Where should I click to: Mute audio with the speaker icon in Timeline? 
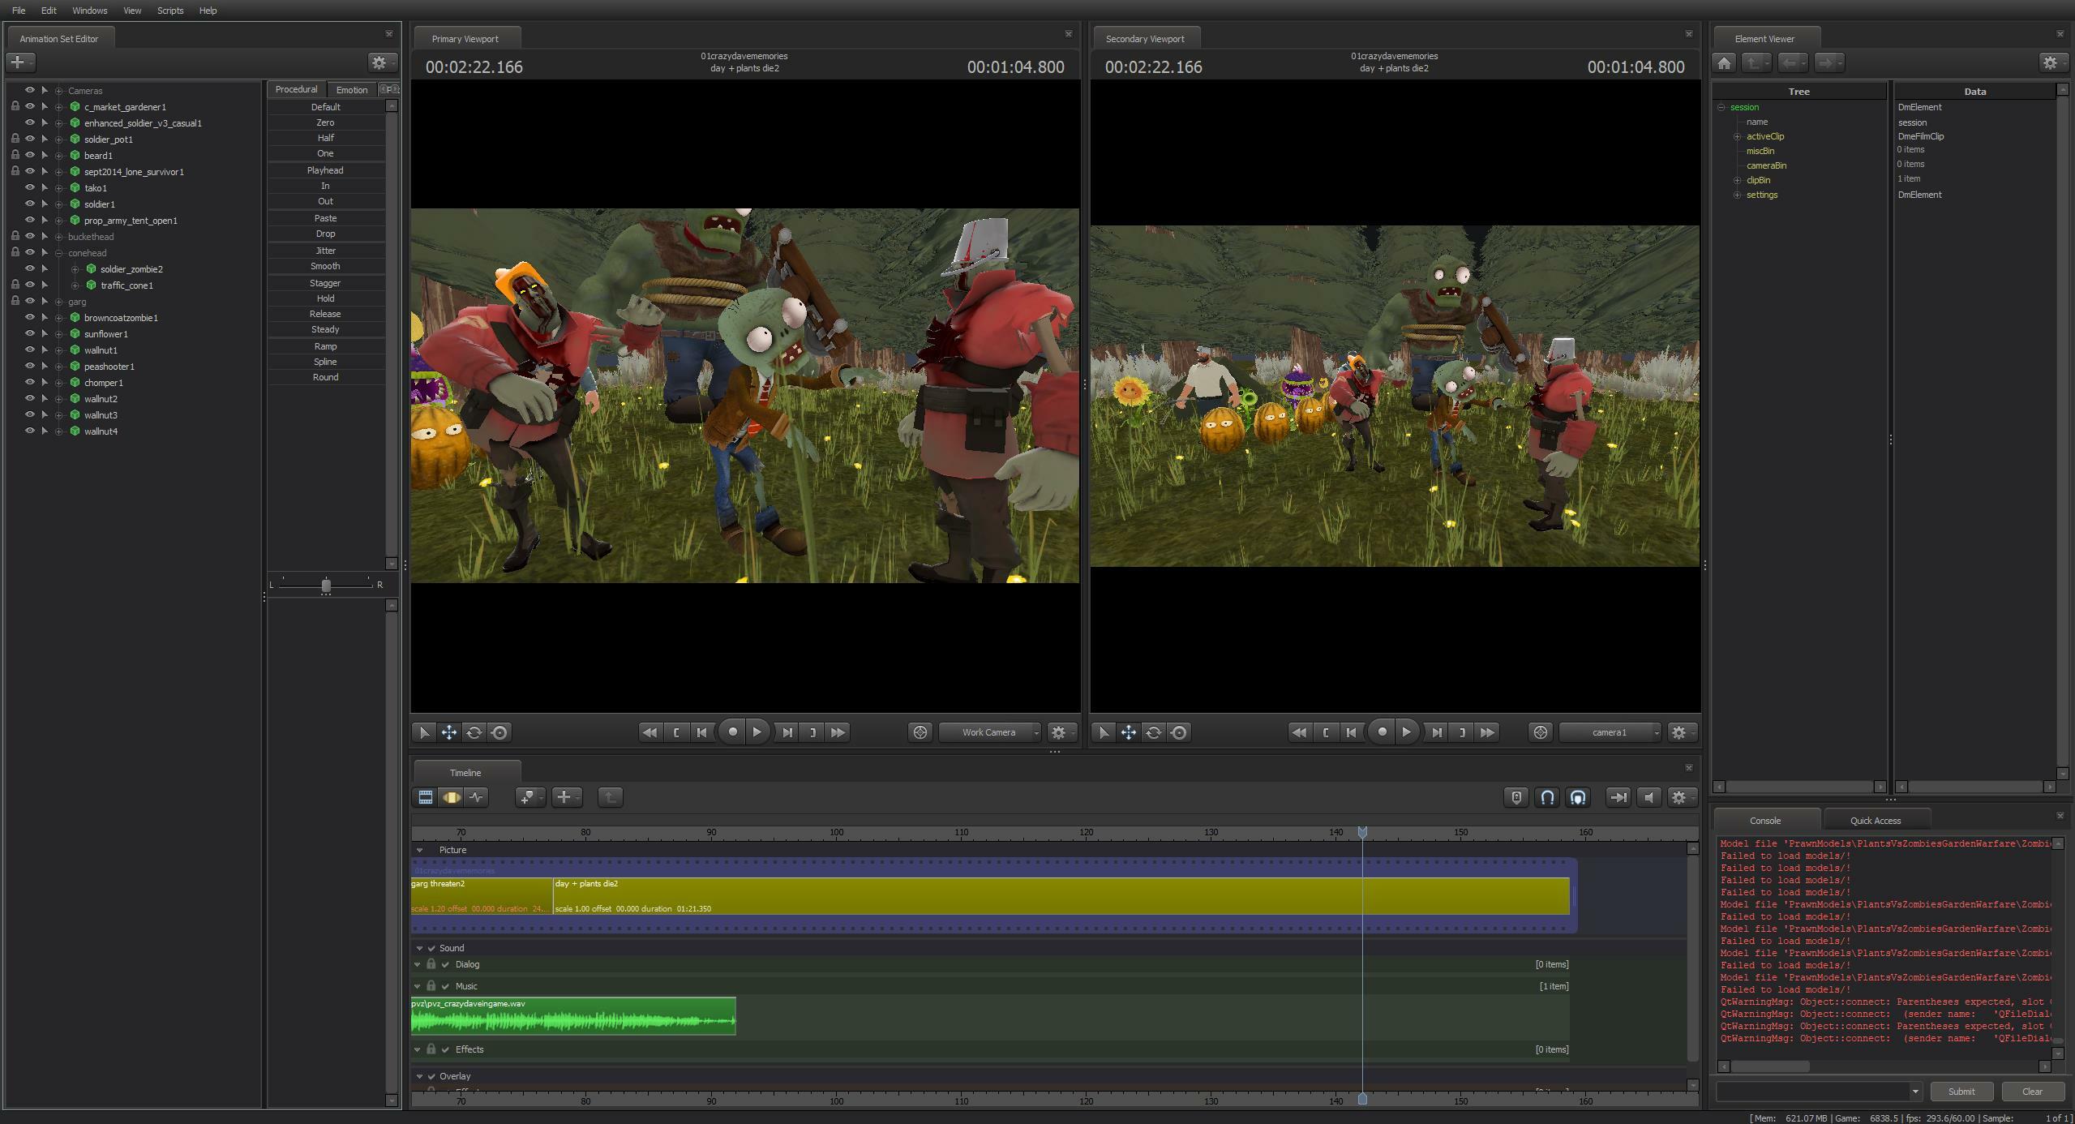click(1648, 797)
